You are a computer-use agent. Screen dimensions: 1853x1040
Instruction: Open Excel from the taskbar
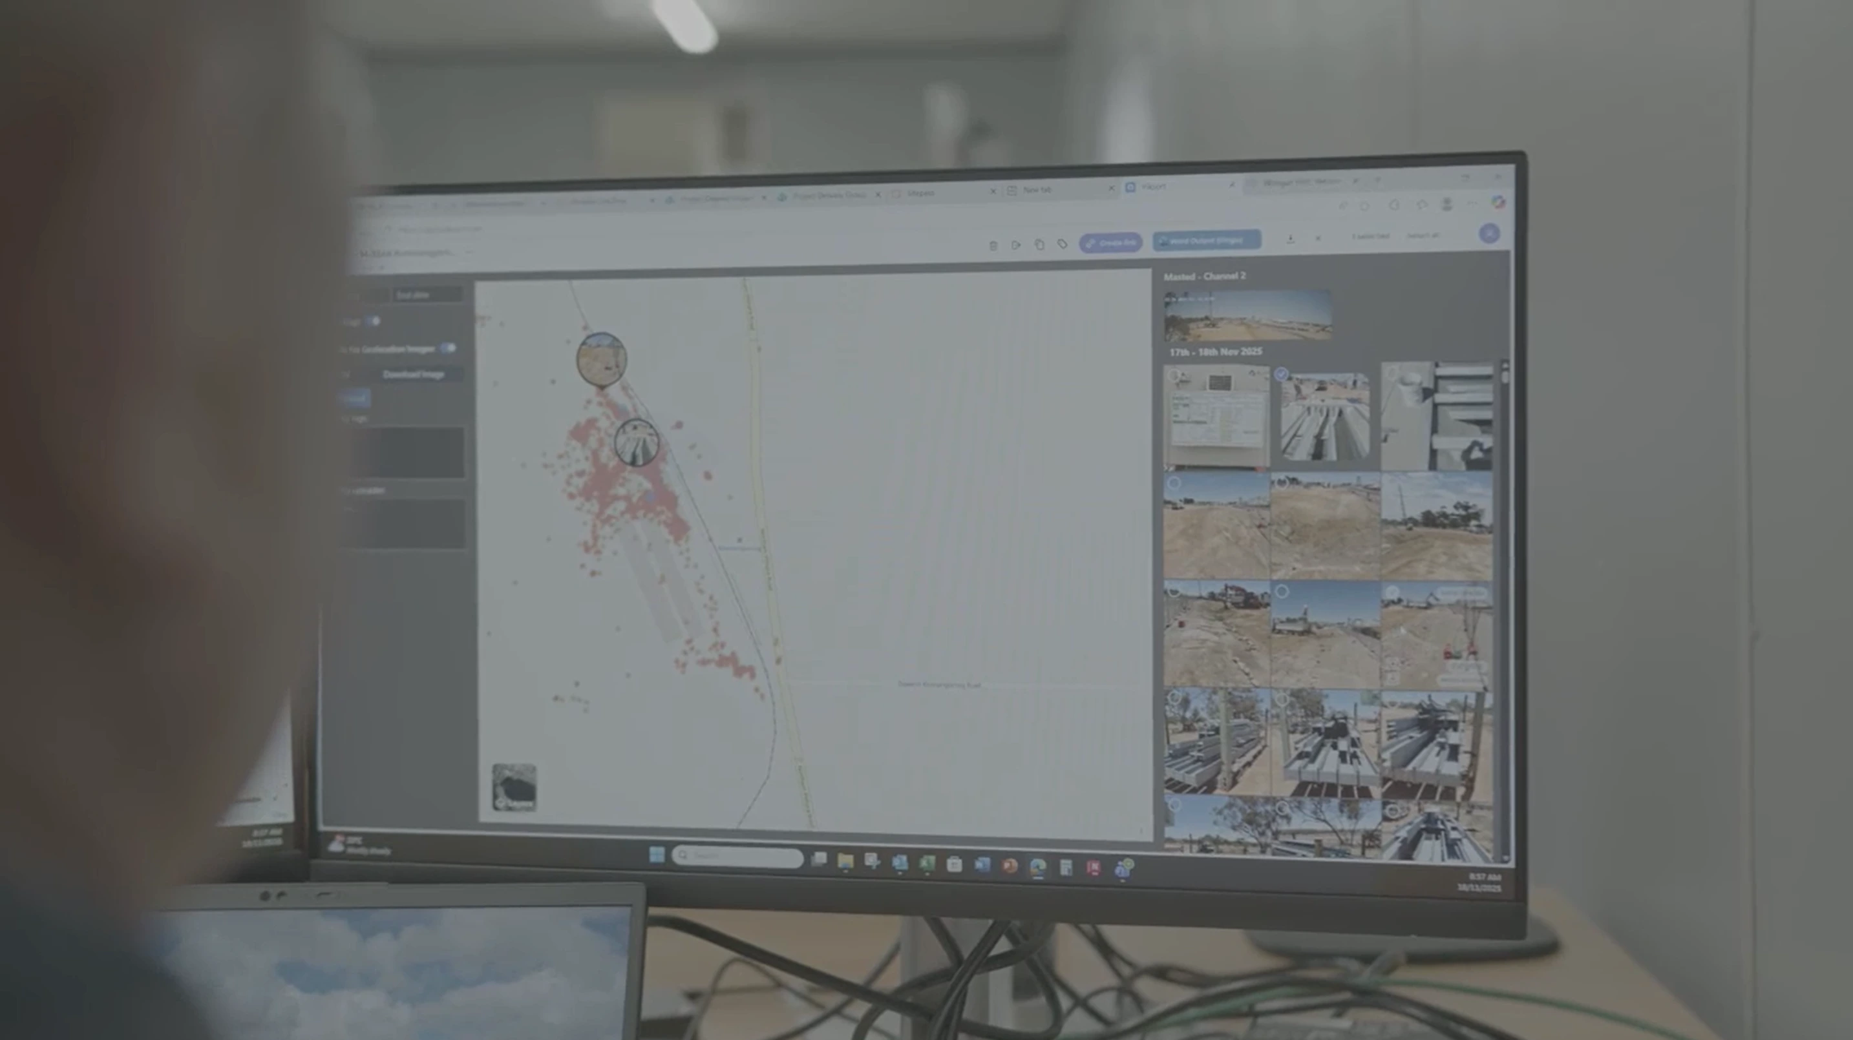(927, 864)
